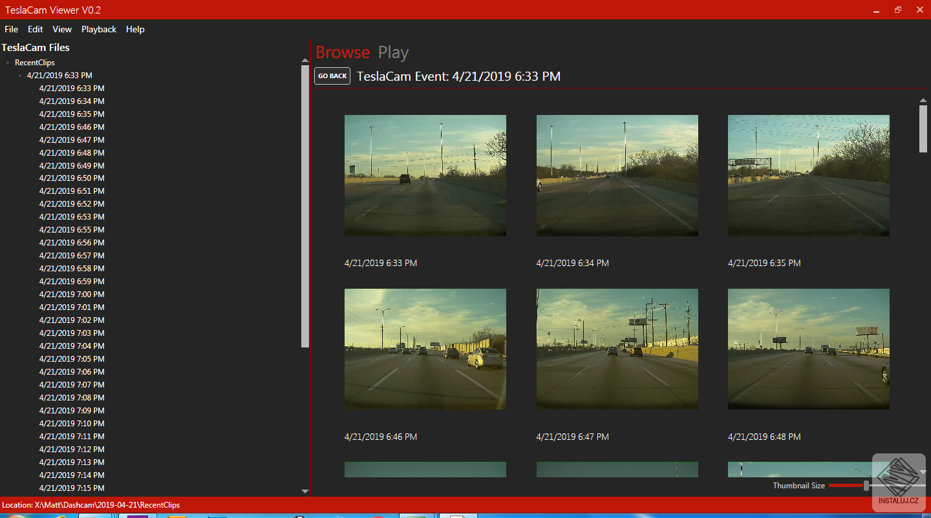Click the down arrow on the file tree scrollbar

[305, 491]
